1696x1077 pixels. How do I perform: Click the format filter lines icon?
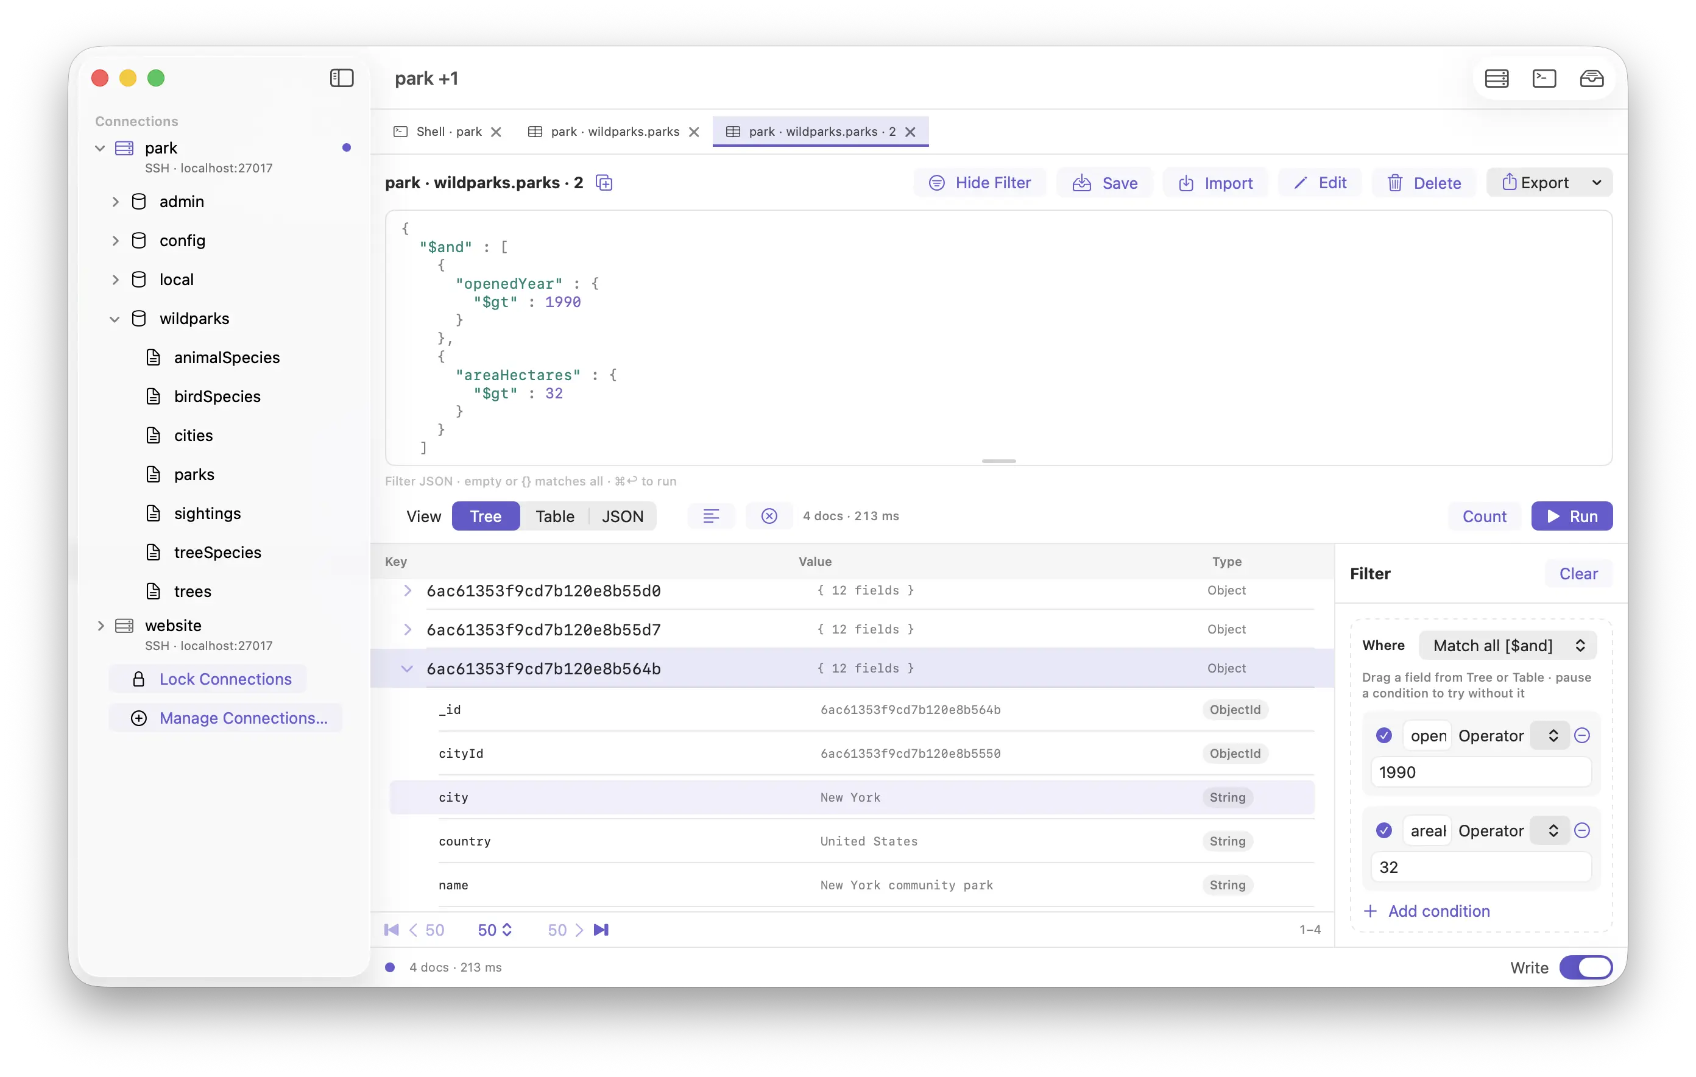click(x=711, y=517)
